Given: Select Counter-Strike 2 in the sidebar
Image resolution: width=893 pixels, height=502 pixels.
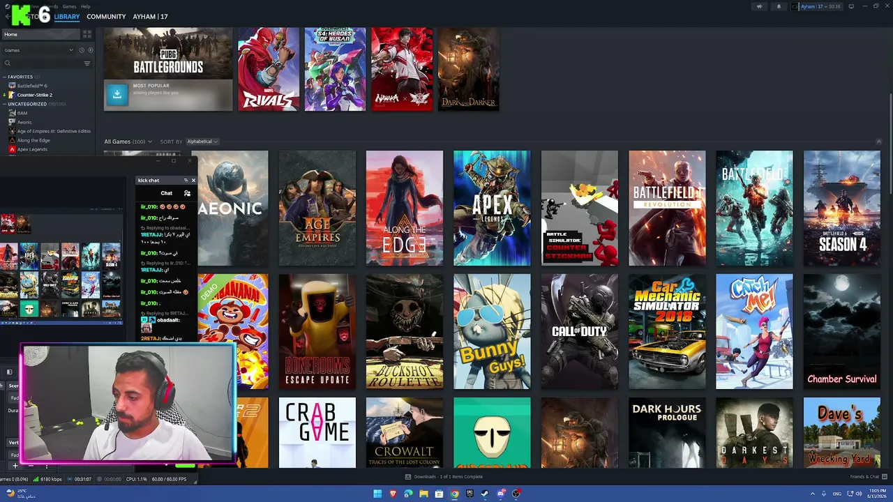Looking at the screenshot, I should pyautogui.click(x=35, y=95).
